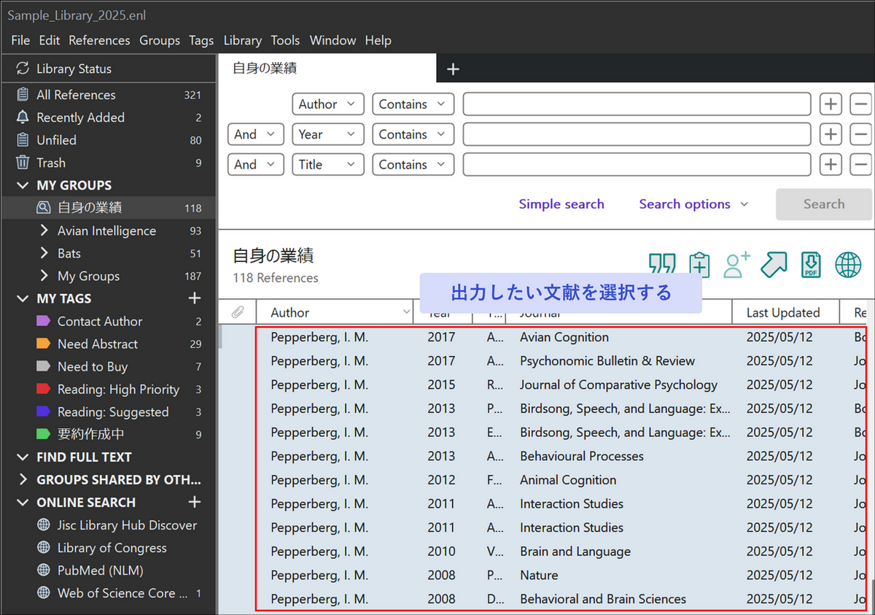Click the paperclip attachment column header
The height and width of the screenshot is (615, 875).
[238, 312]
